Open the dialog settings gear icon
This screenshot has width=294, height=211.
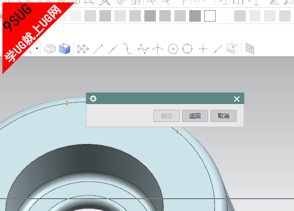(x=93, y=98)
